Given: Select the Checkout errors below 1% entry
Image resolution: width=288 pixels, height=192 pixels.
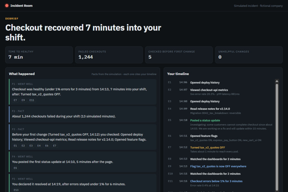Looking at the screenshot, I should 220,183.
